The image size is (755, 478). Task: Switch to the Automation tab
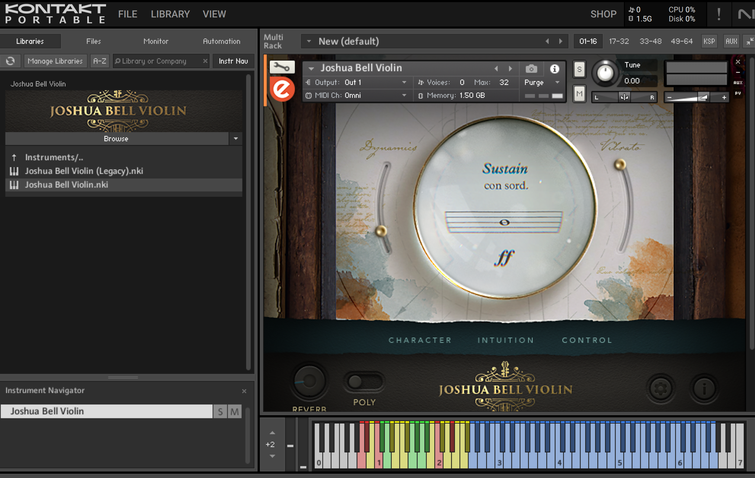click(221, 41)
